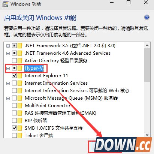Click the Internet Explorer 11 folder icon
This screenshot has height=154, width=154.
coord(20,76)
